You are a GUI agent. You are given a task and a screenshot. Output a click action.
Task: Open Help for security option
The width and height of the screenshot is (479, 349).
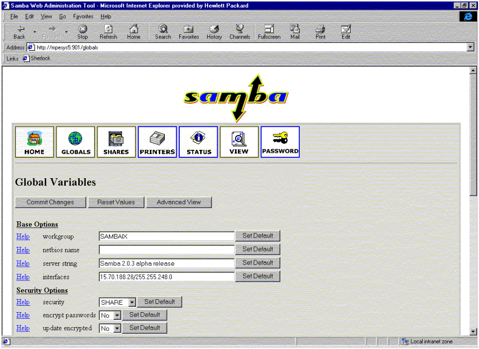(x=23, y=302)
